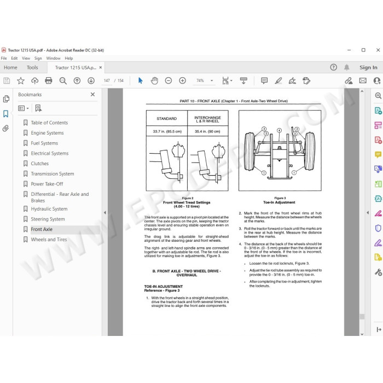Jump to Electrical Systems bookmark
Image resolution: width=383 pixels, height=383 pixels.
click(x=50, y=153)
